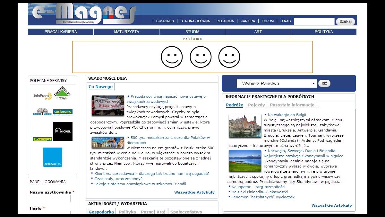The image size is (385, 217).
Task: Click into the Nazwa użytkownika field
Action: pos(50,198)
